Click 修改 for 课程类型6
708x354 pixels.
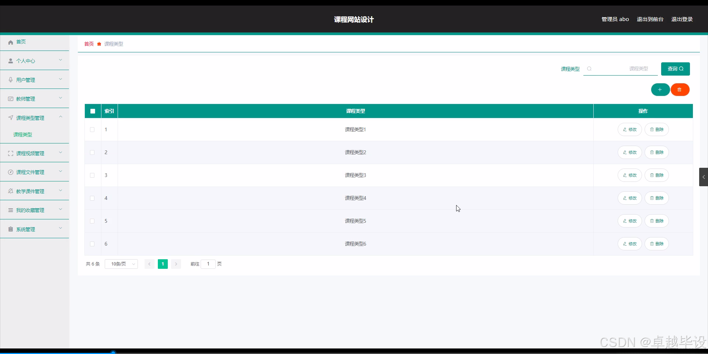630,244
